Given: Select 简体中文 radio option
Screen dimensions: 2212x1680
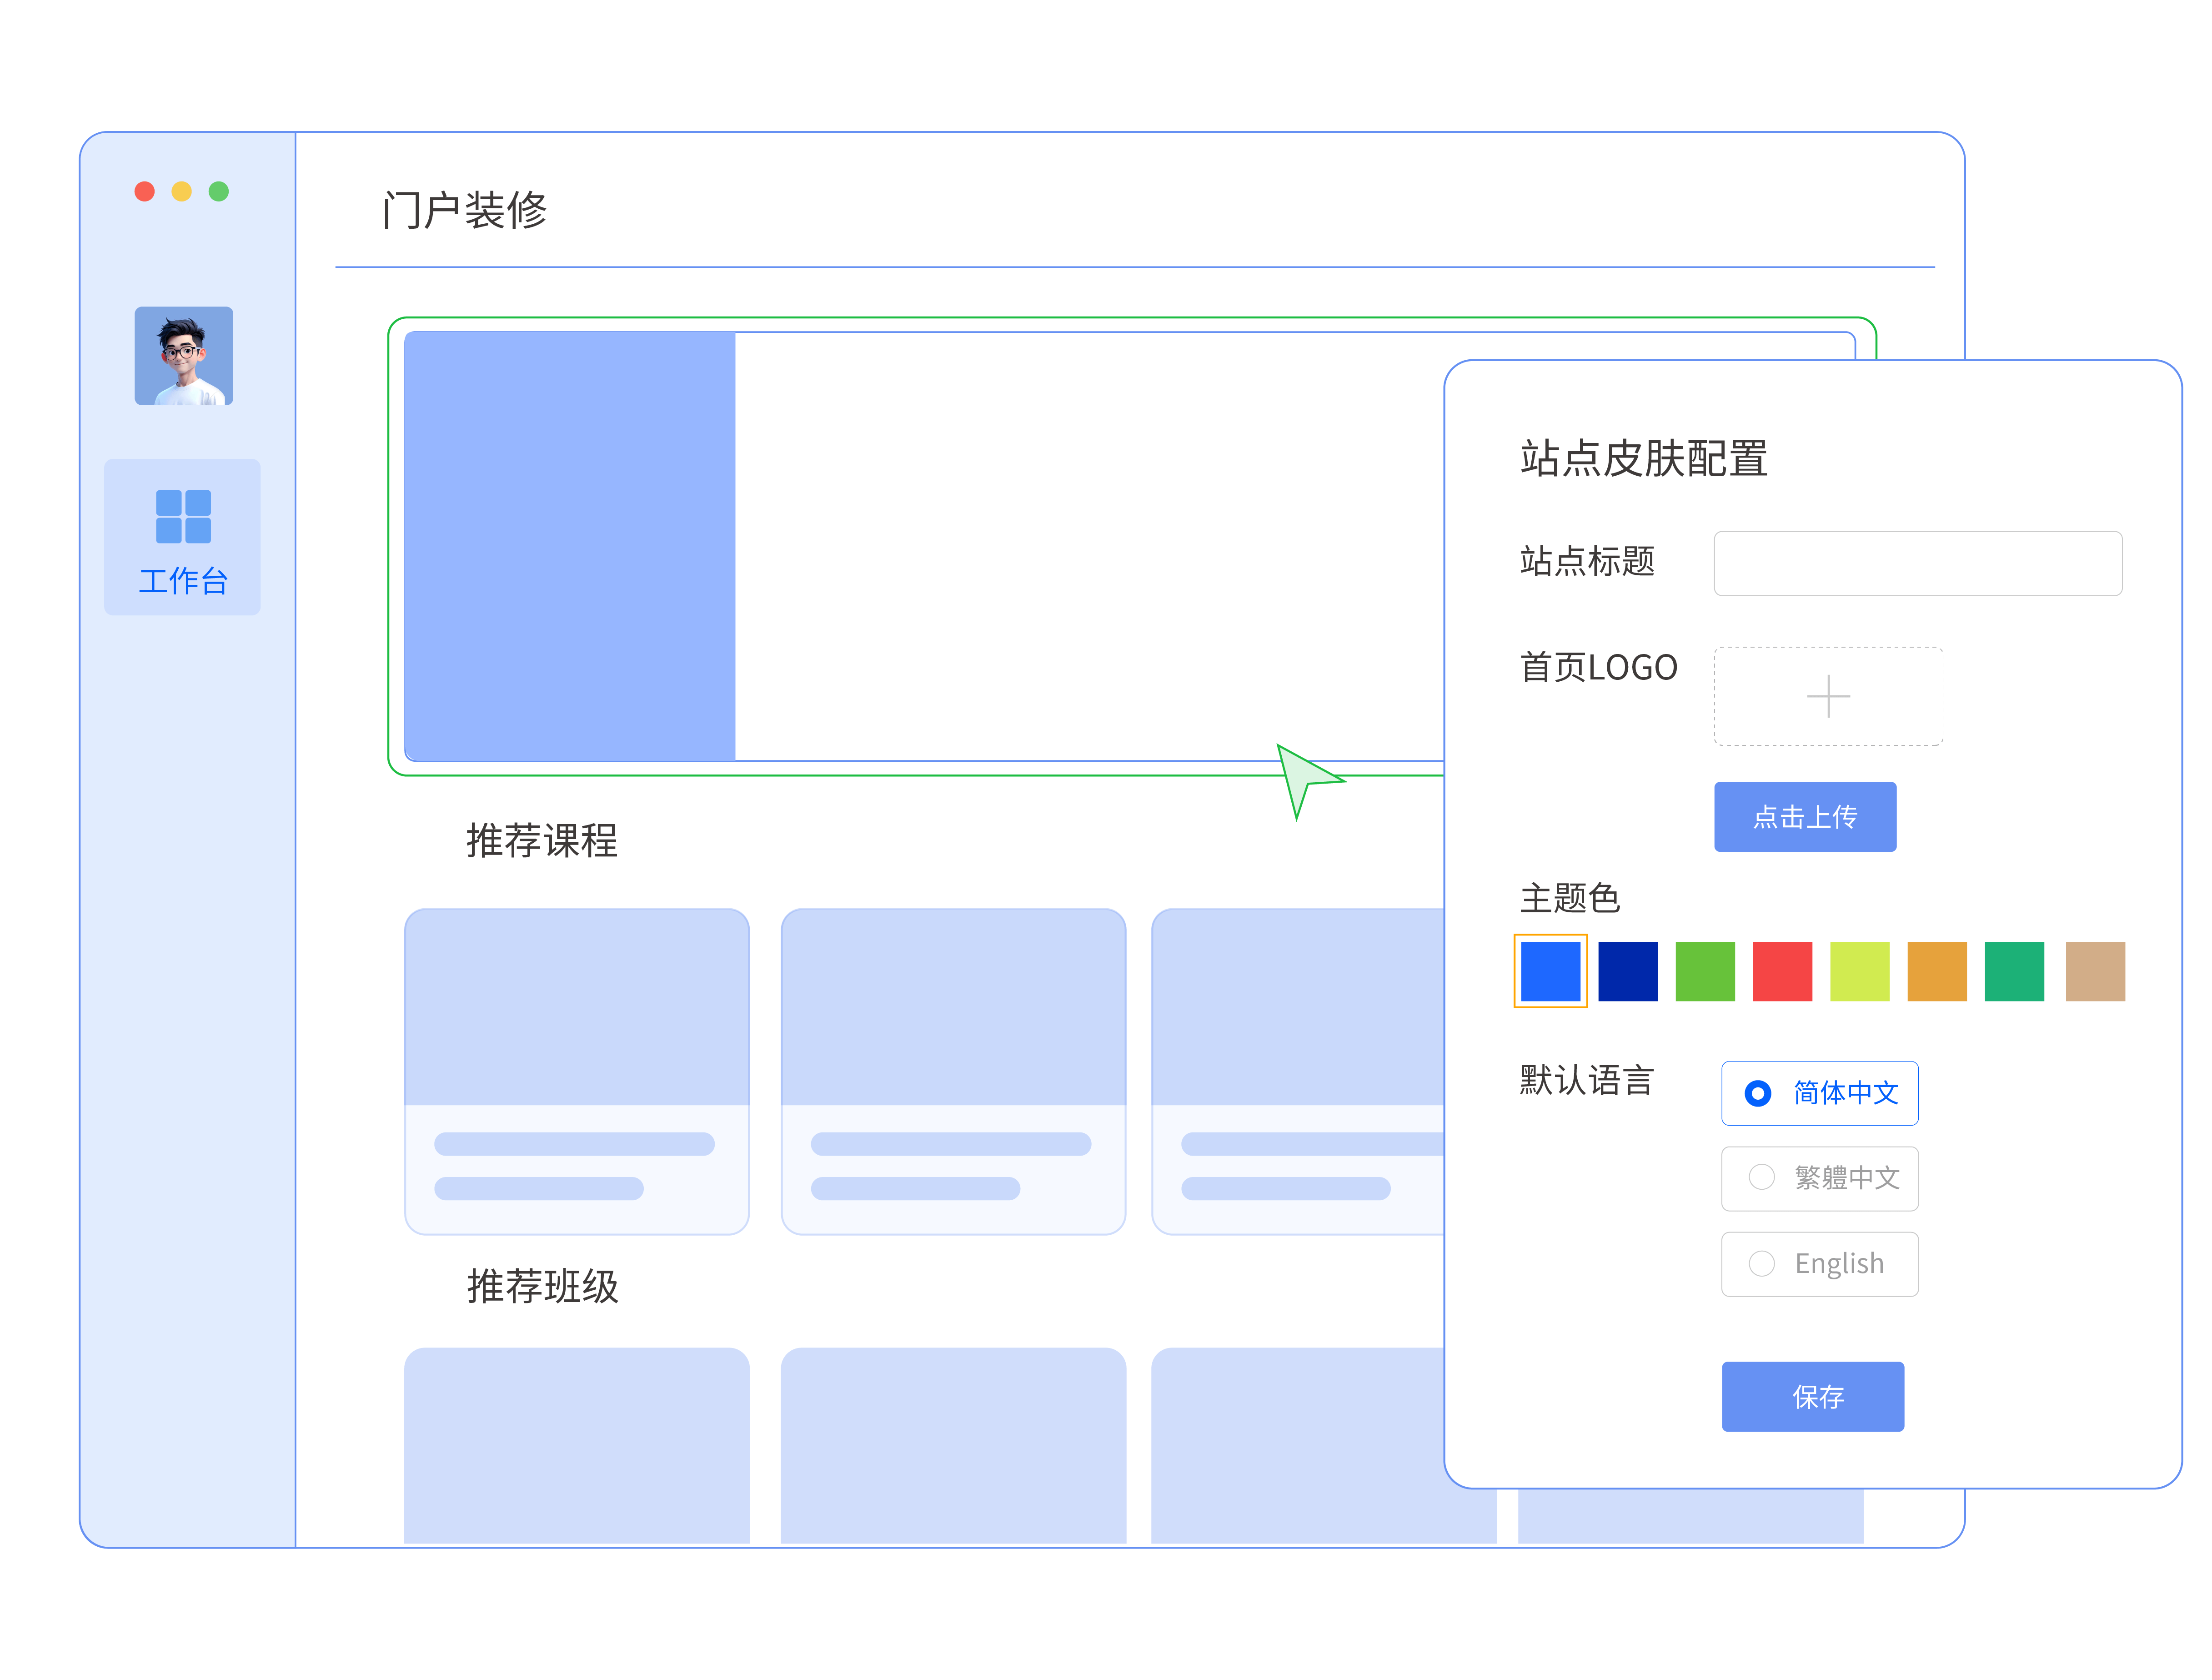Looking at the screenshot, I should 1758,1093.
